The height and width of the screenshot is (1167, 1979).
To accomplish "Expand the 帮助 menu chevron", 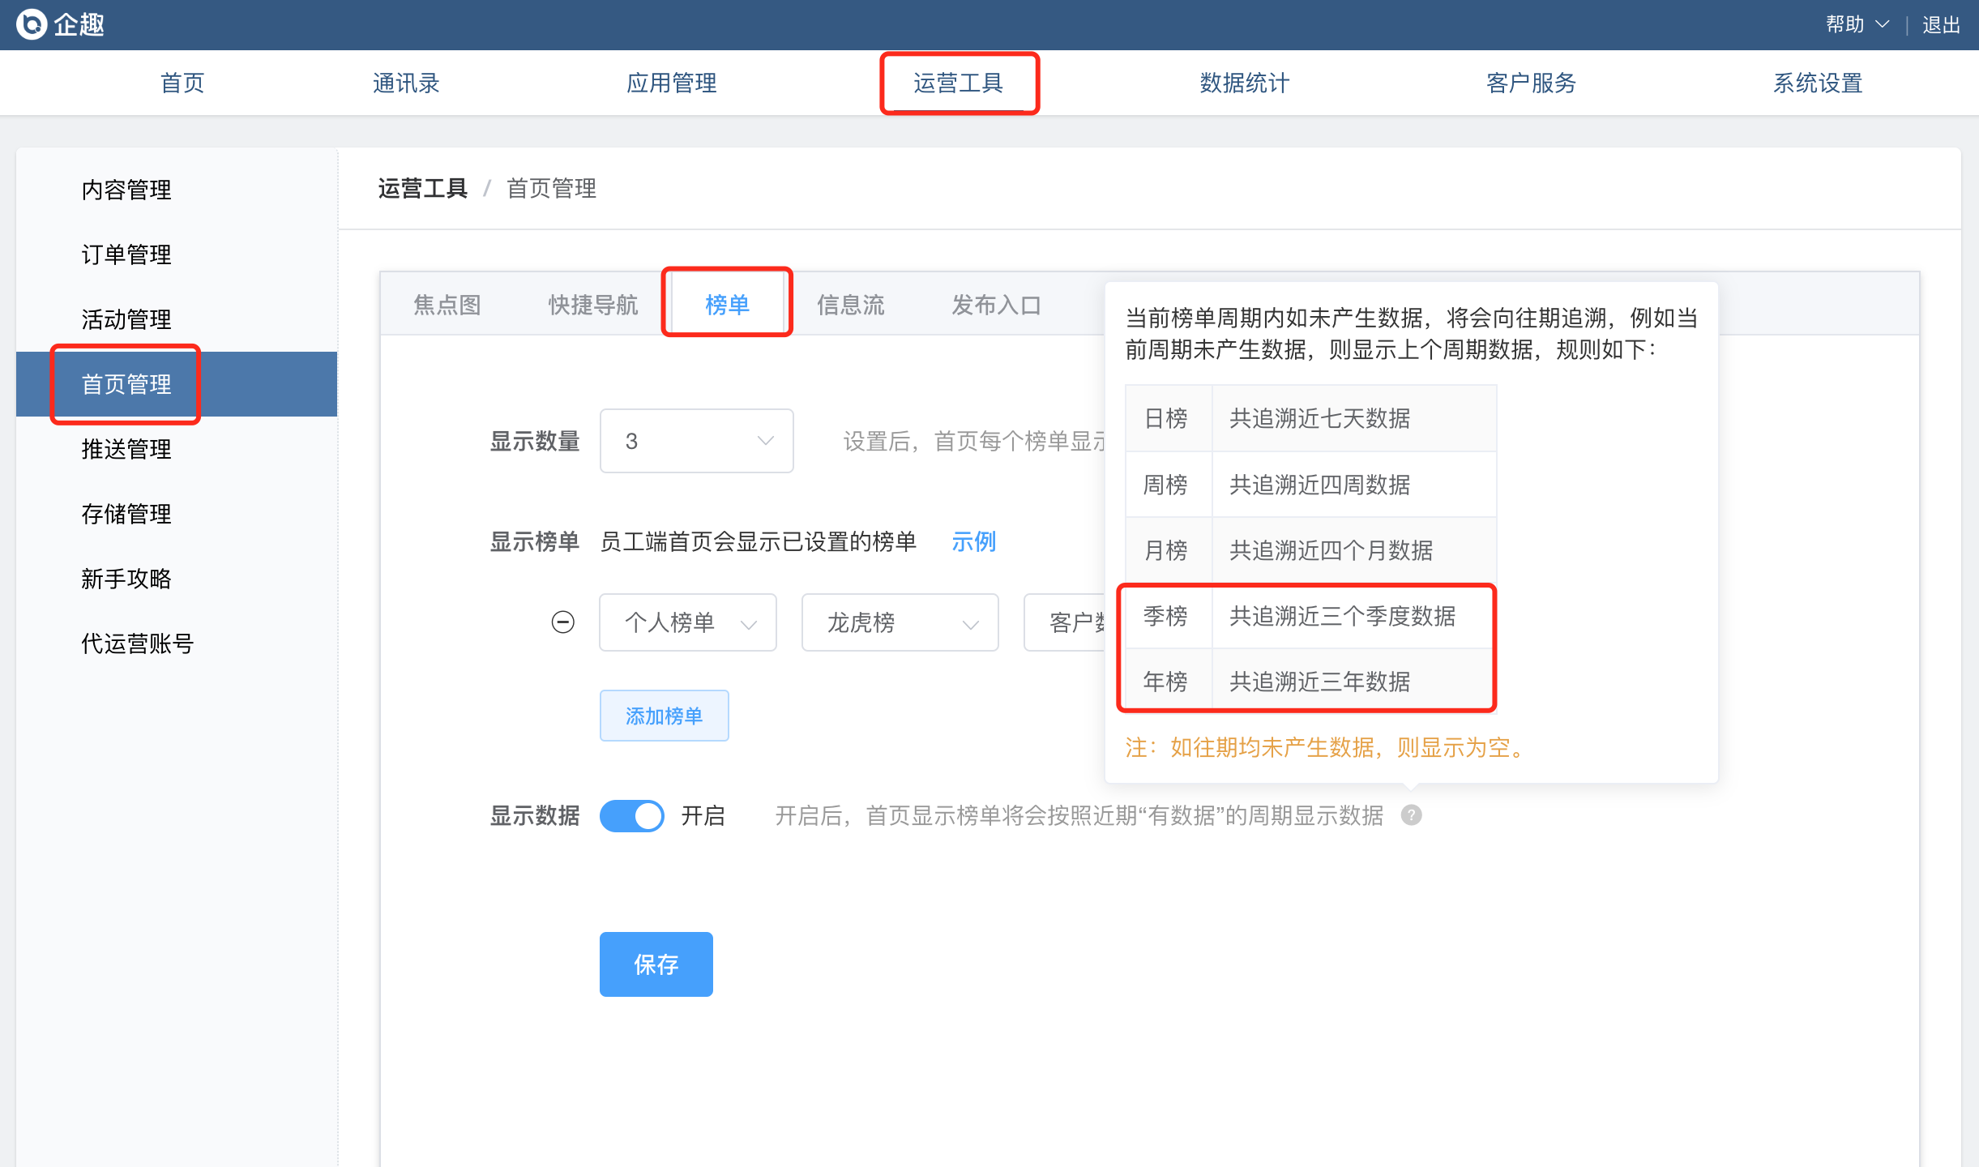I will tap(1883, 24).
